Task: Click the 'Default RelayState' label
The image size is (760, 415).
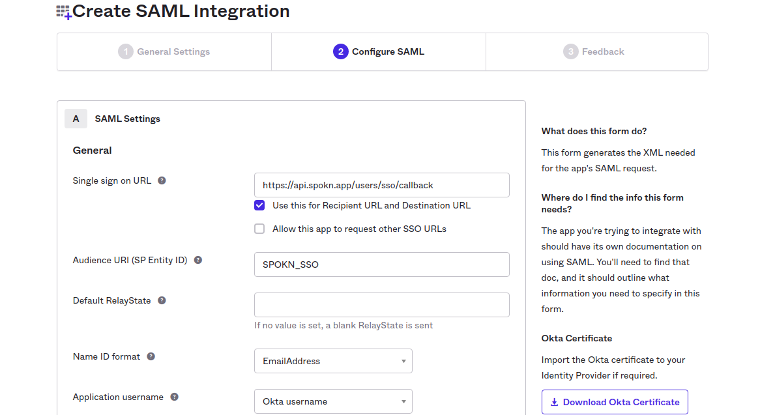Action: pyautogui.click(x=111, y=301)
